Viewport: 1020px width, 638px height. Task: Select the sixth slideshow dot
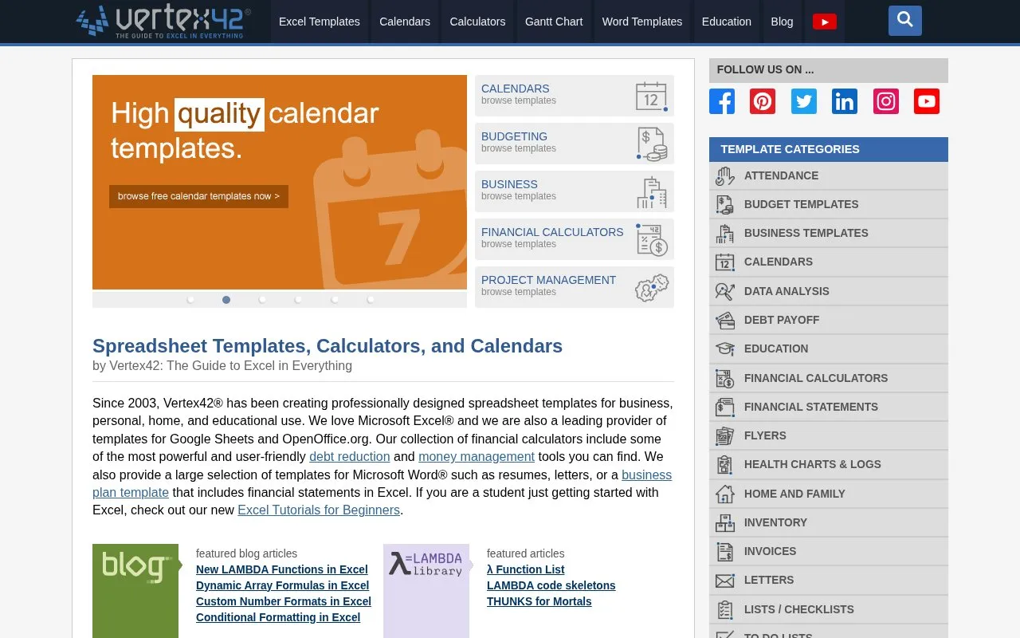(371, 300)
